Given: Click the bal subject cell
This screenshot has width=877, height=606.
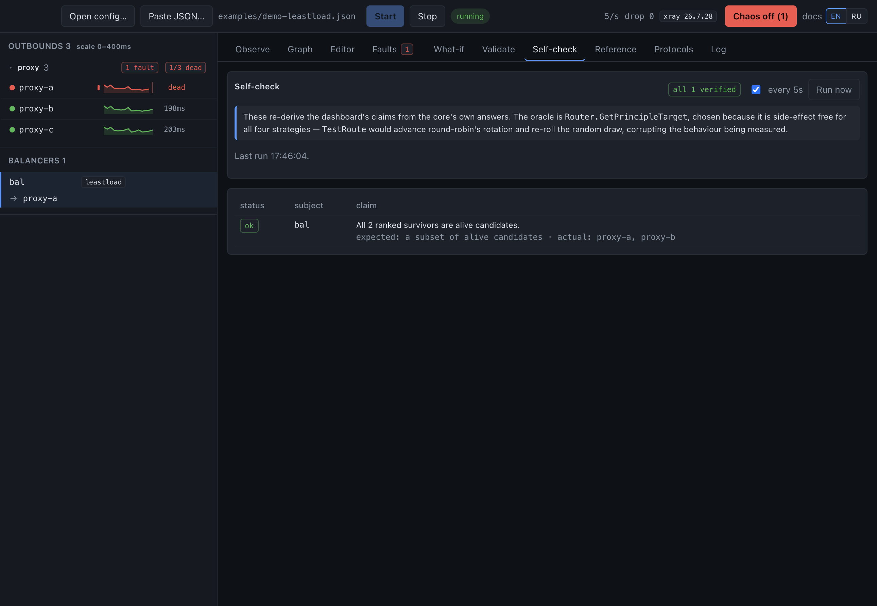Looking at the screenshot, I should pos(302,225).
